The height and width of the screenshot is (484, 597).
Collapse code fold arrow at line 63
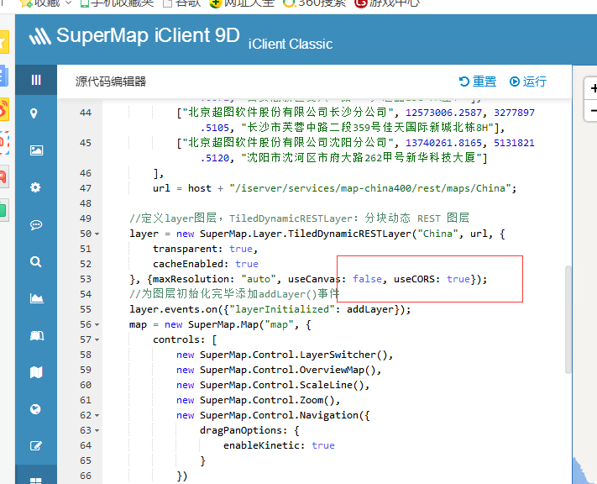click(x=97, y=430)
